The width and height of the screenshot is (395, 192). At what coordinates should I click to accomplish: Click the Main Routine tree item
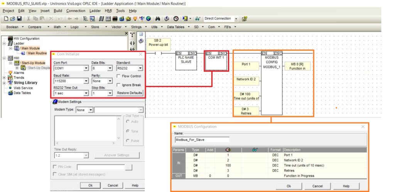(x=37, y=53)
